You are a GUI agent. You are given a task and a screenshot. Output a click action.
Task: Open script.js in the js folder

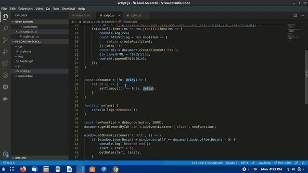pos(25,71)
